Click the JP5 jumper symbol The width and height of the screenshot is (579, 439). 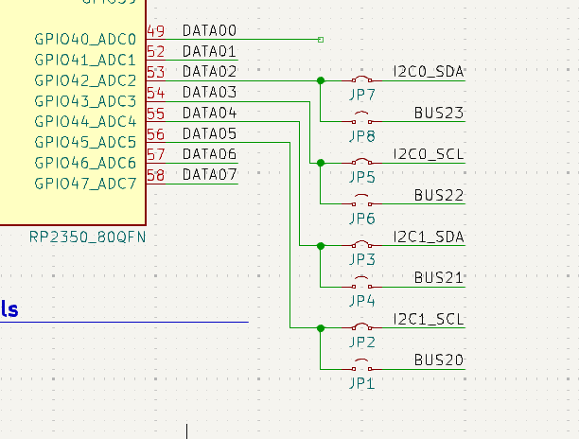point(362,163)
